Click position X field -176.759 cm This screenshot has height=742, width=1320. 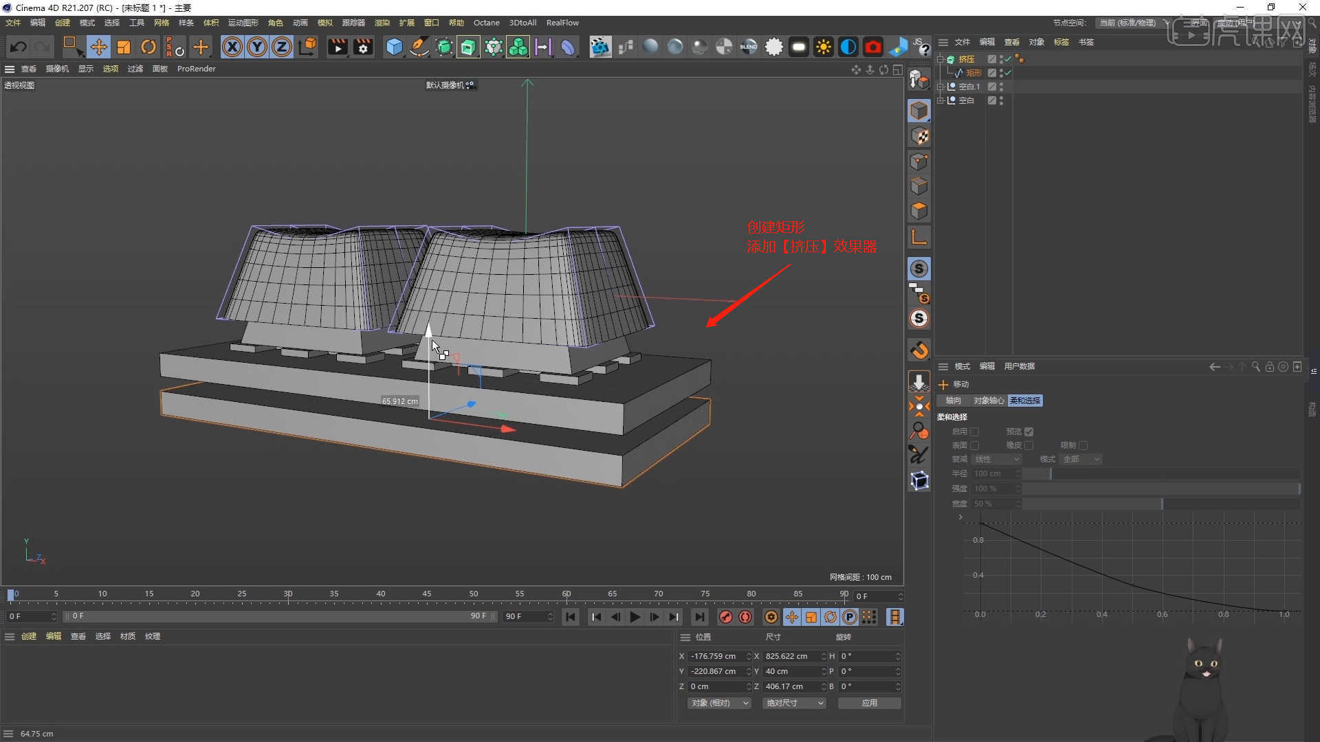[719, 656]
